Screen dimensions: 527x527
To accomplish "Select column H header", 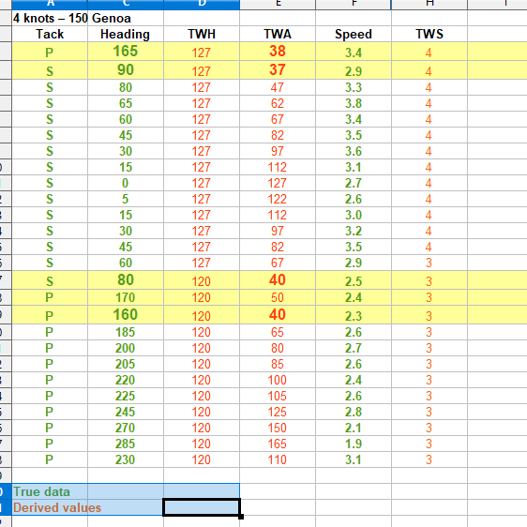I will [429, 4].
